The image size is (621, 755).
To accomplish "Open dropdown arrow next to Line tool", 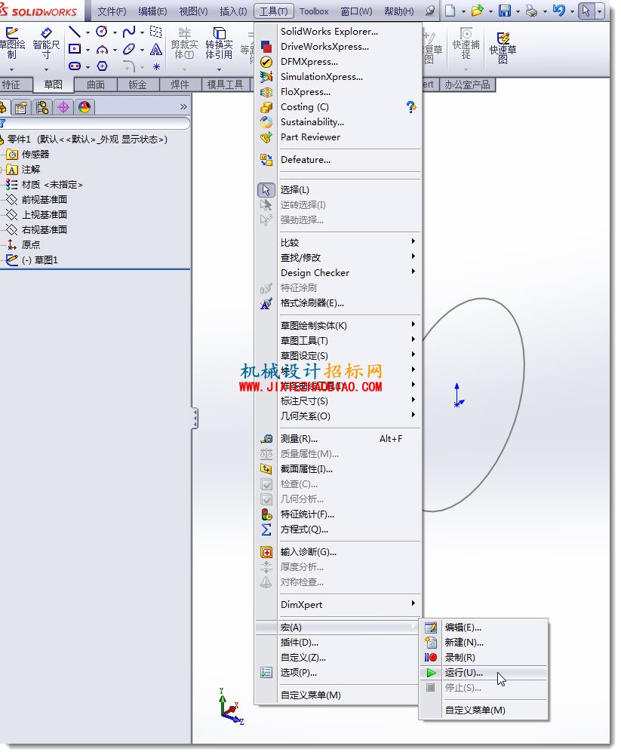I will pyautogui.click(x=88, y=32).
